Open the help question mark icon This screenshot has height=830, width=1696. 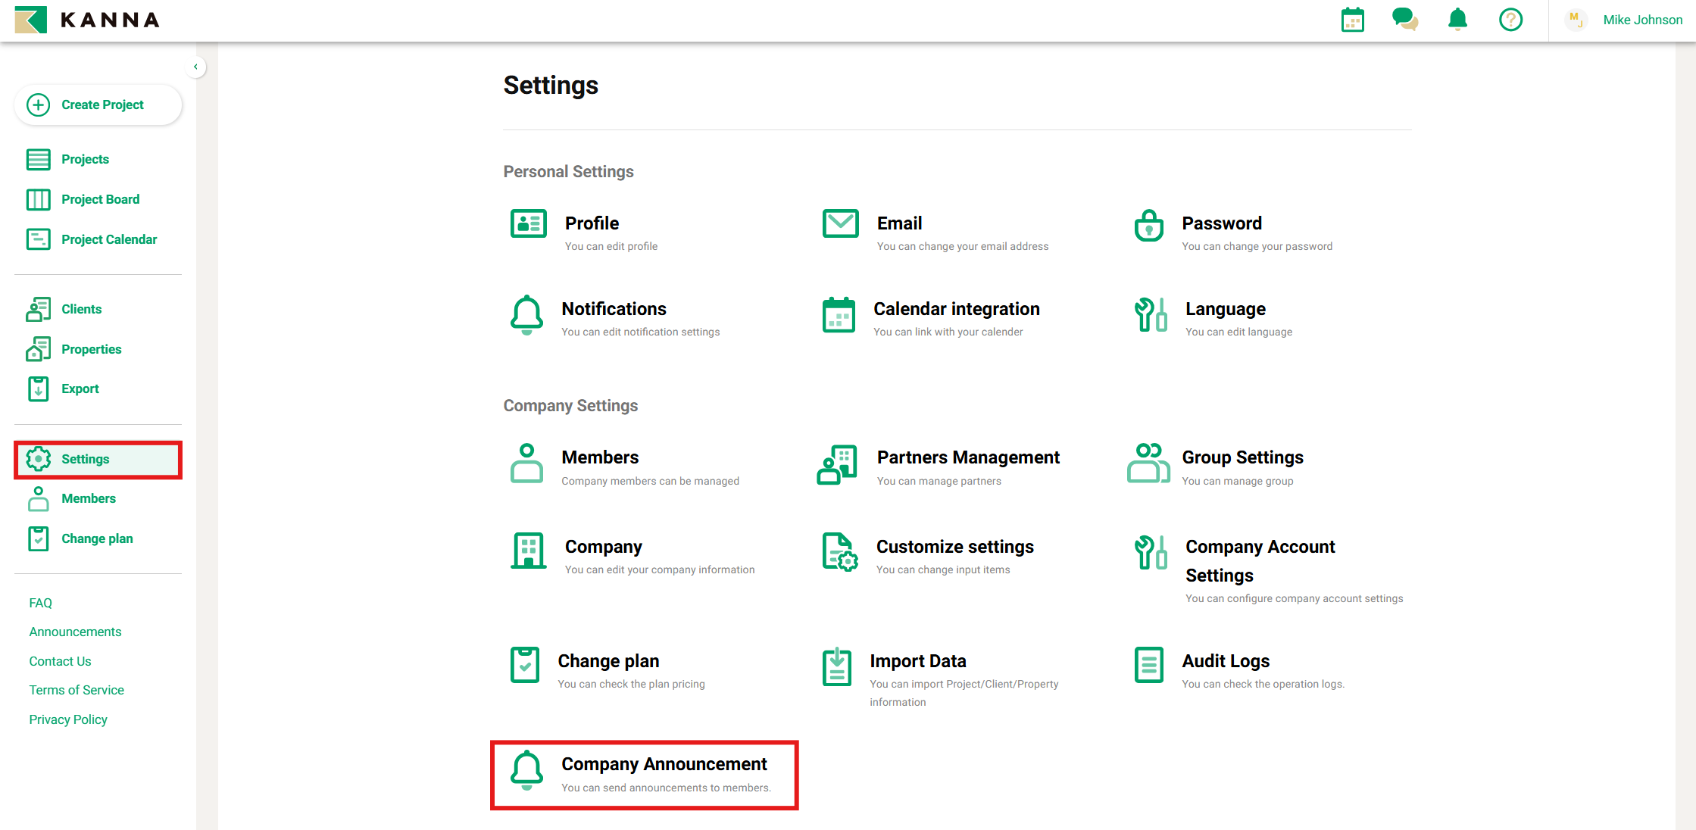1510,20
